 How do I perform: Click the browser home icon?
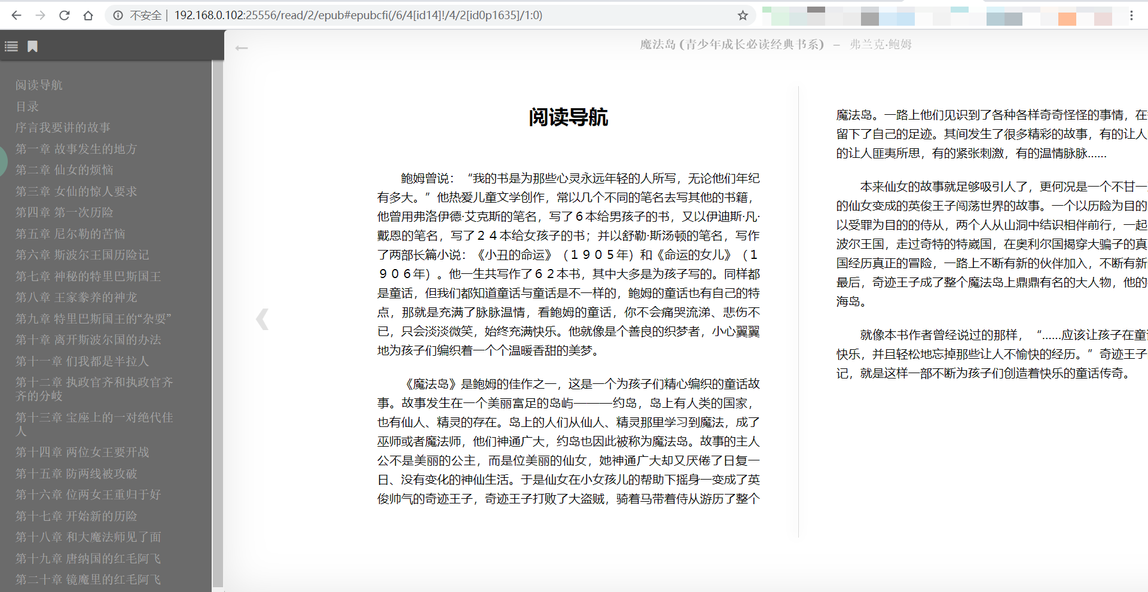88,16
